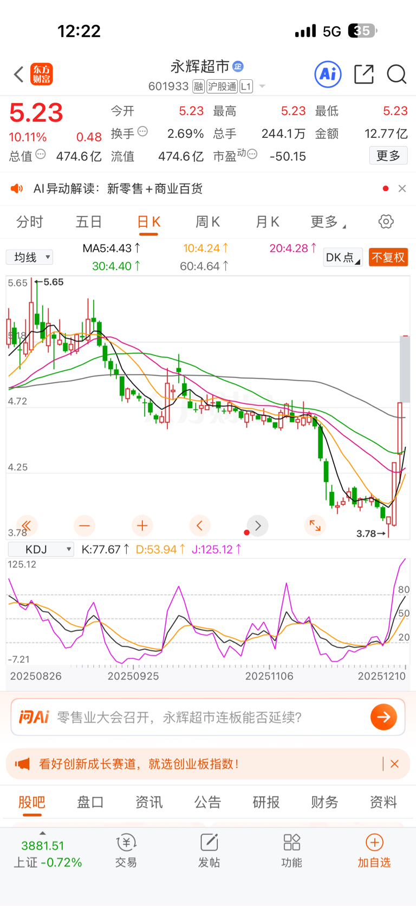Tap the 5.23 current price

click(36, 113)
